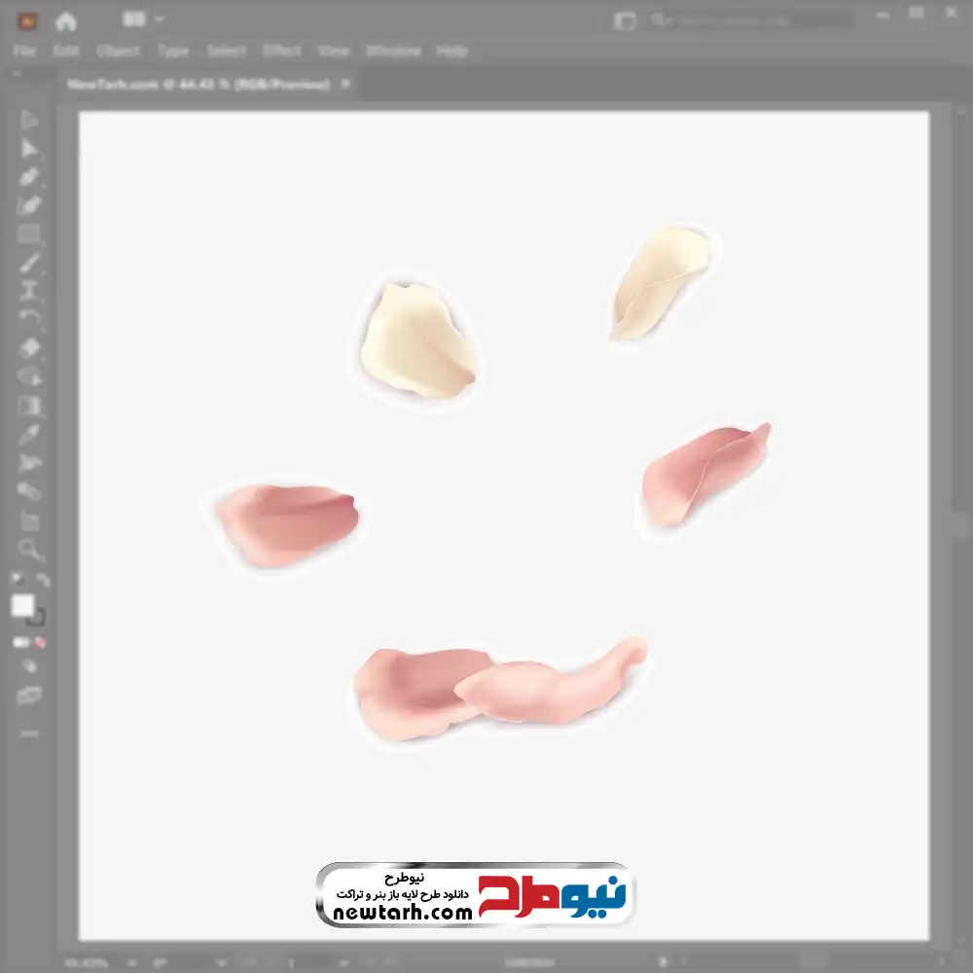Activate the Eyedropper tool
Screen dimensions: 973x973
tap(29, 434)
